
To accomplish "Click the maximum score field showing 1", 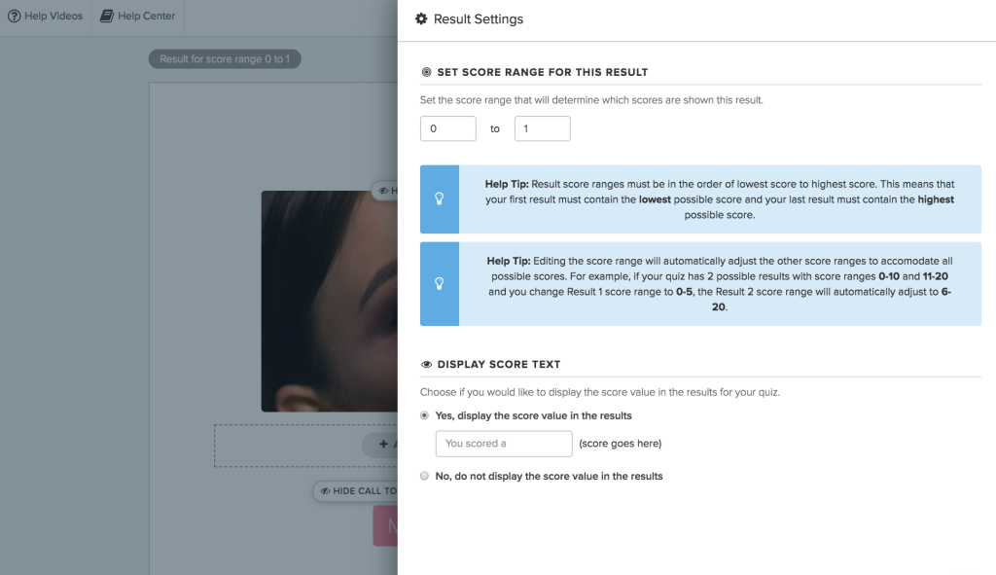I will 542,128.
